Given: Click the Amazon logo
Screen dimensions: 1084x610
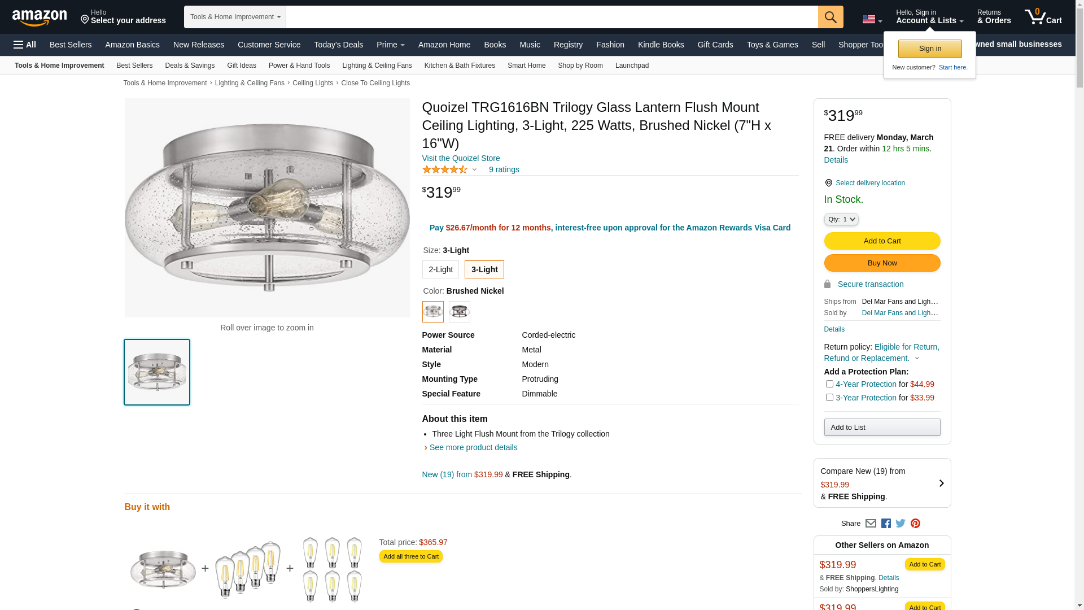Looking at the screenshot, I should pos(40,18).
